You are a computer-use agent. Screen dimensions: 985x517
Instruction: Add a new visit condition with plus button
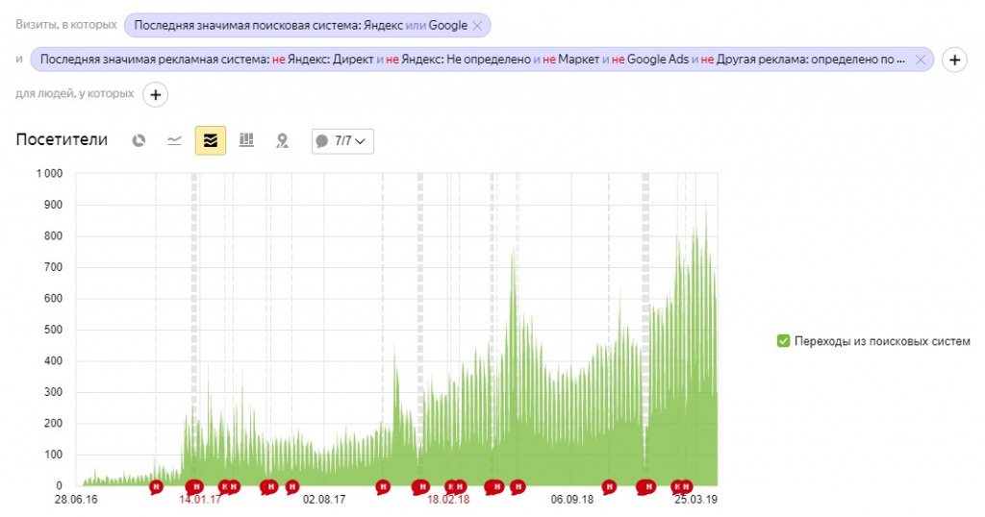(x=954, y=61)
